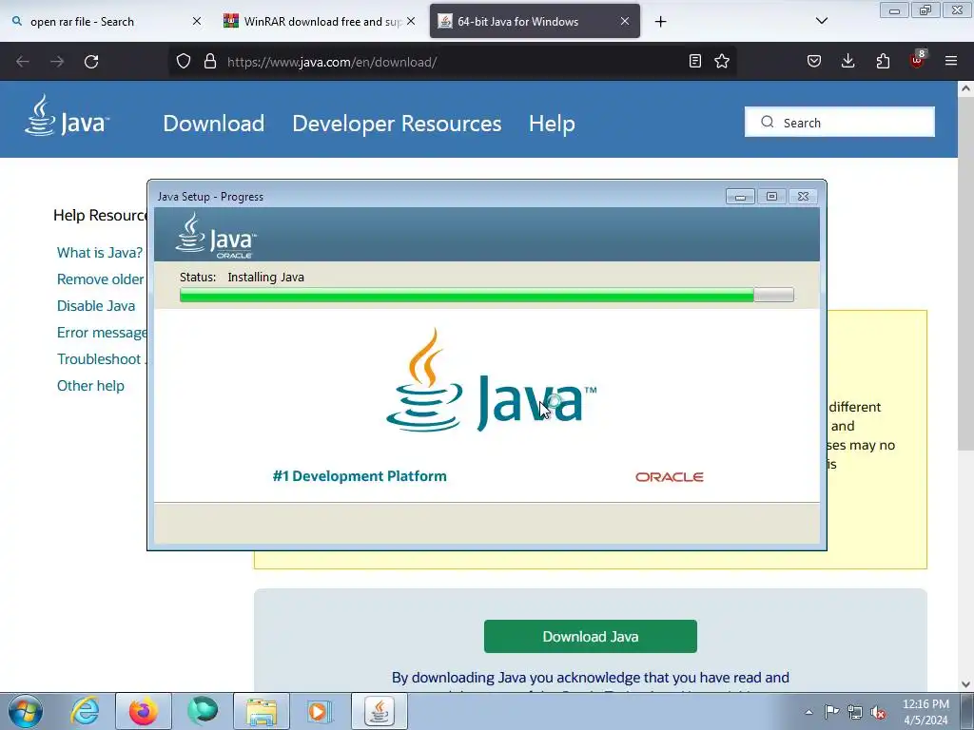Show hidden system tray icons arrow
Screen dimensions: 974x730
tap(808, 712)
